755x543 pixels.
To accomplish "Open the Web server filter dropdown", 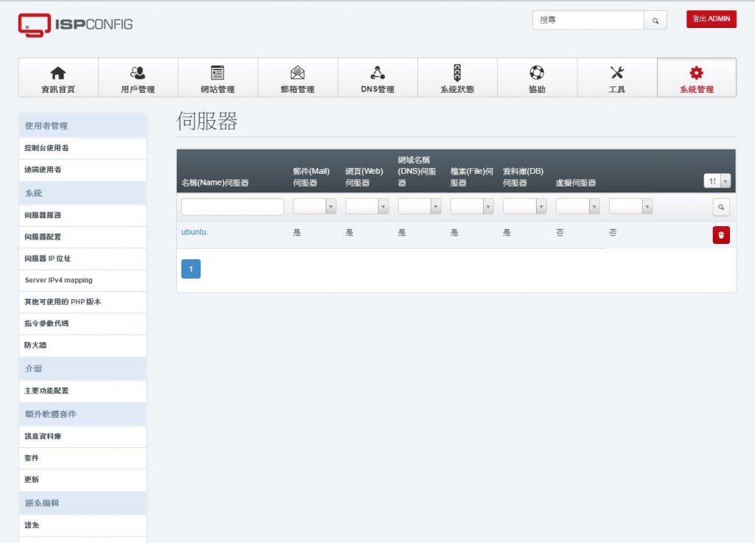I will (x=367, y=206).
